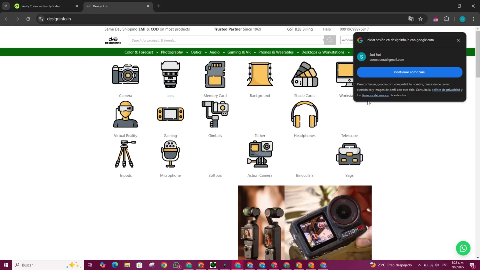Switch to the Verify Codes SimplyCodes tab
The width and height of the screenshot is (480, 270).
click(x=46, y=6)
